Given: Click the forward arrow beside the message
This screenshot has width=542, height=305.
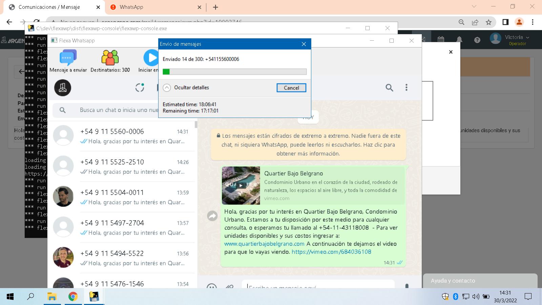Looking at the screenshot, I should point(212,216).
